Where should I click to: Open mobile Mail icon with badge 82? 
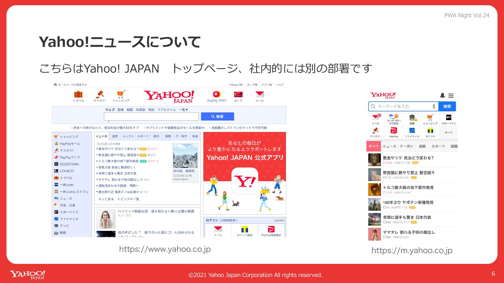coord(376,117)
